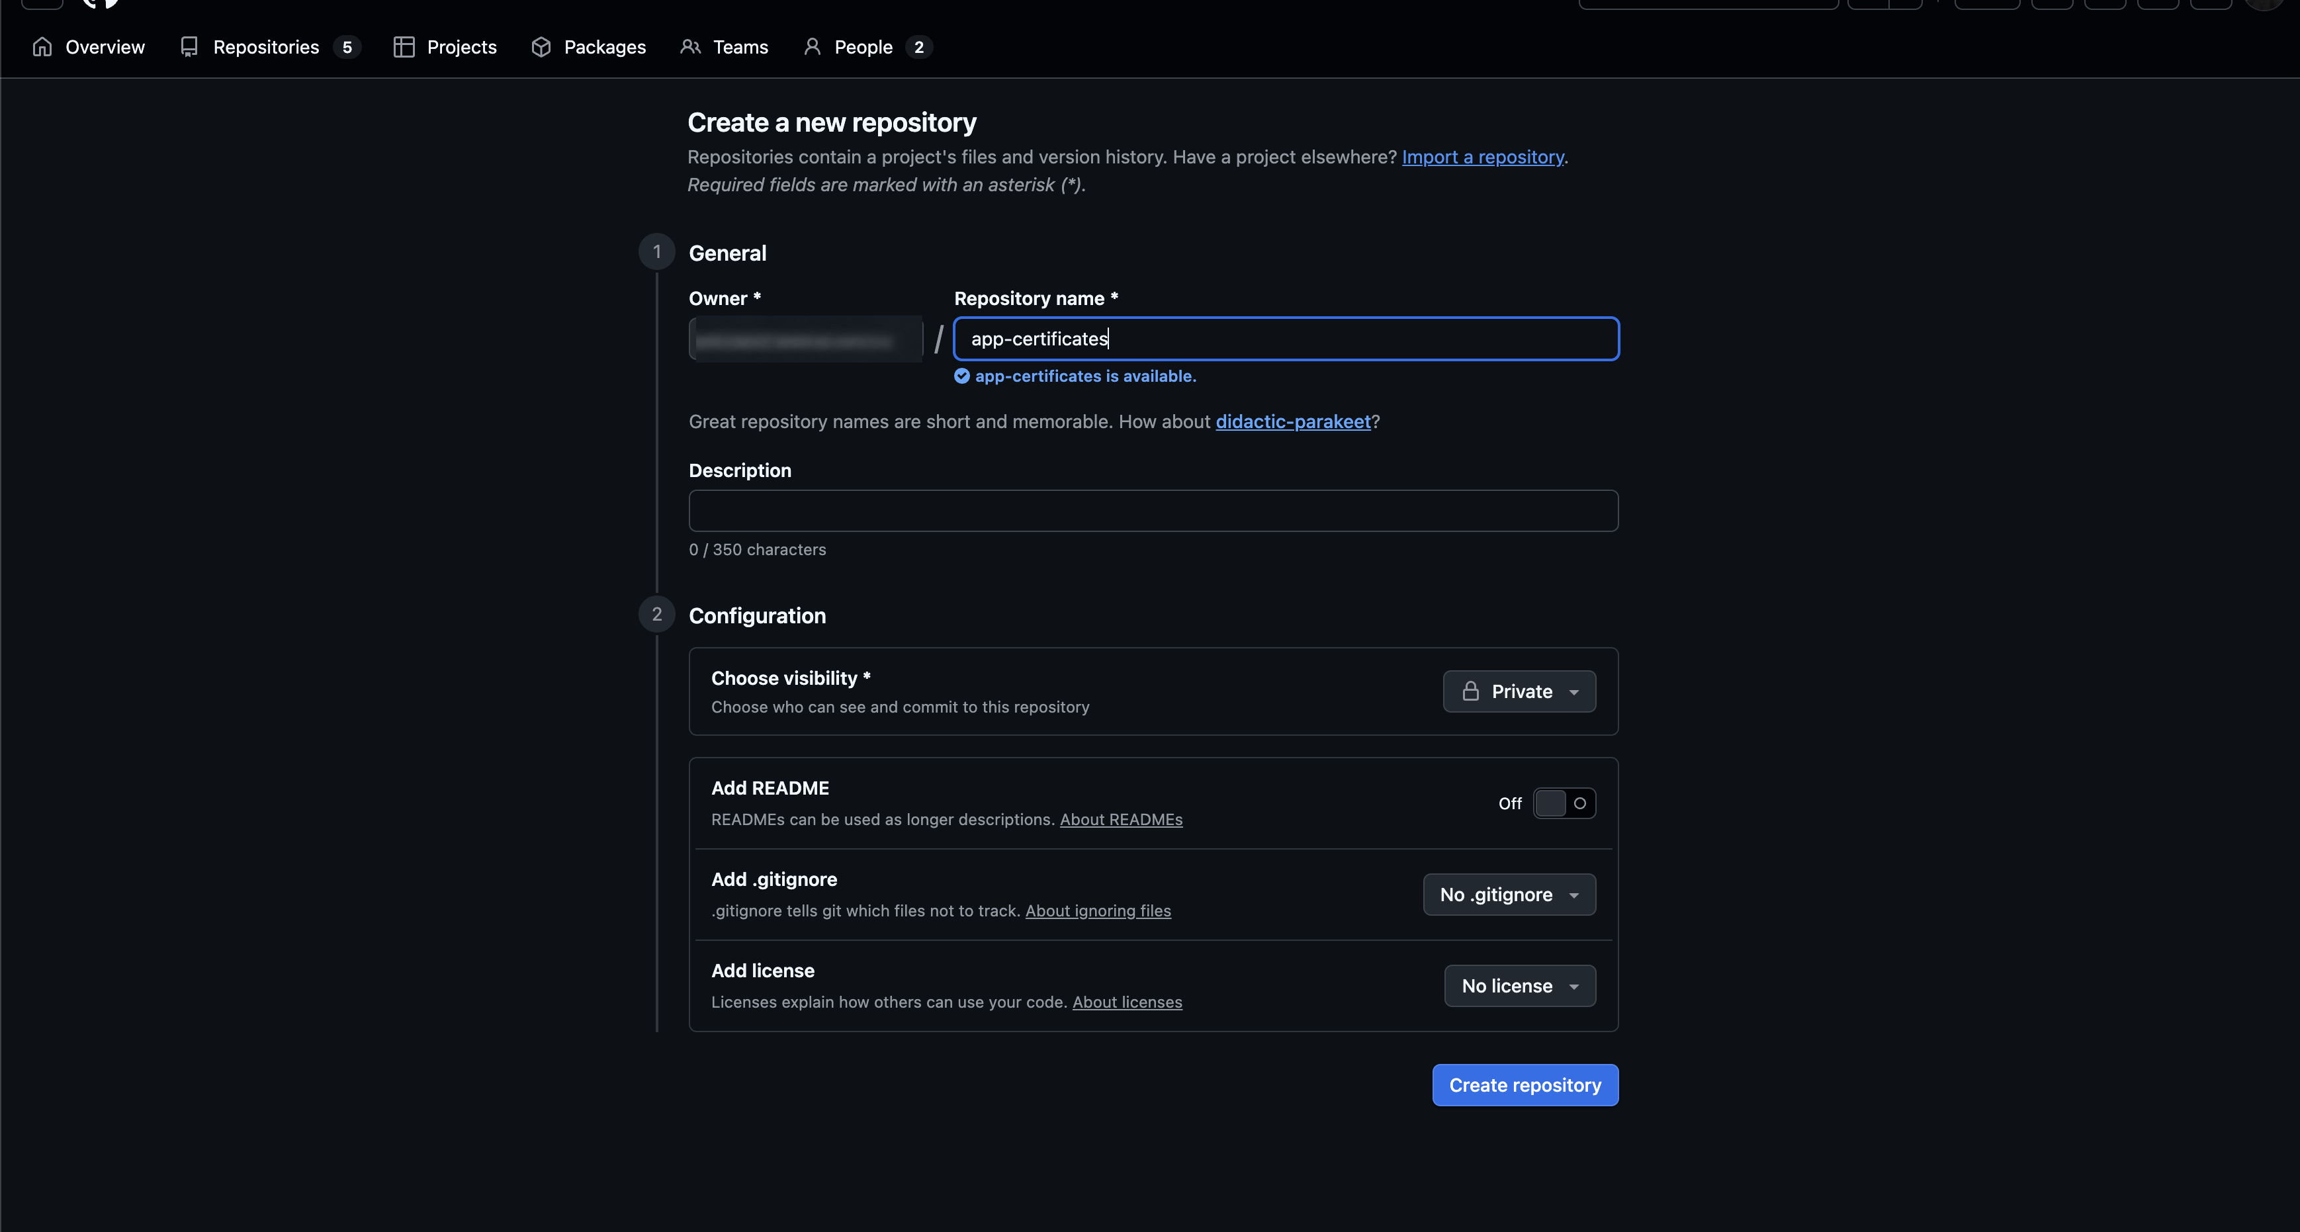Focus the Repository name field
The height and width of the screenshot is (1232, 2300).
point(1286,339)
